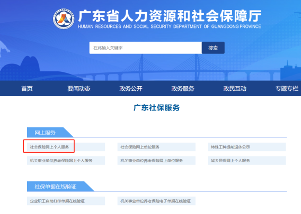Viewport: 301px width, 214px height.
Task: Click the department emblem logo
Action: [64, 19]
